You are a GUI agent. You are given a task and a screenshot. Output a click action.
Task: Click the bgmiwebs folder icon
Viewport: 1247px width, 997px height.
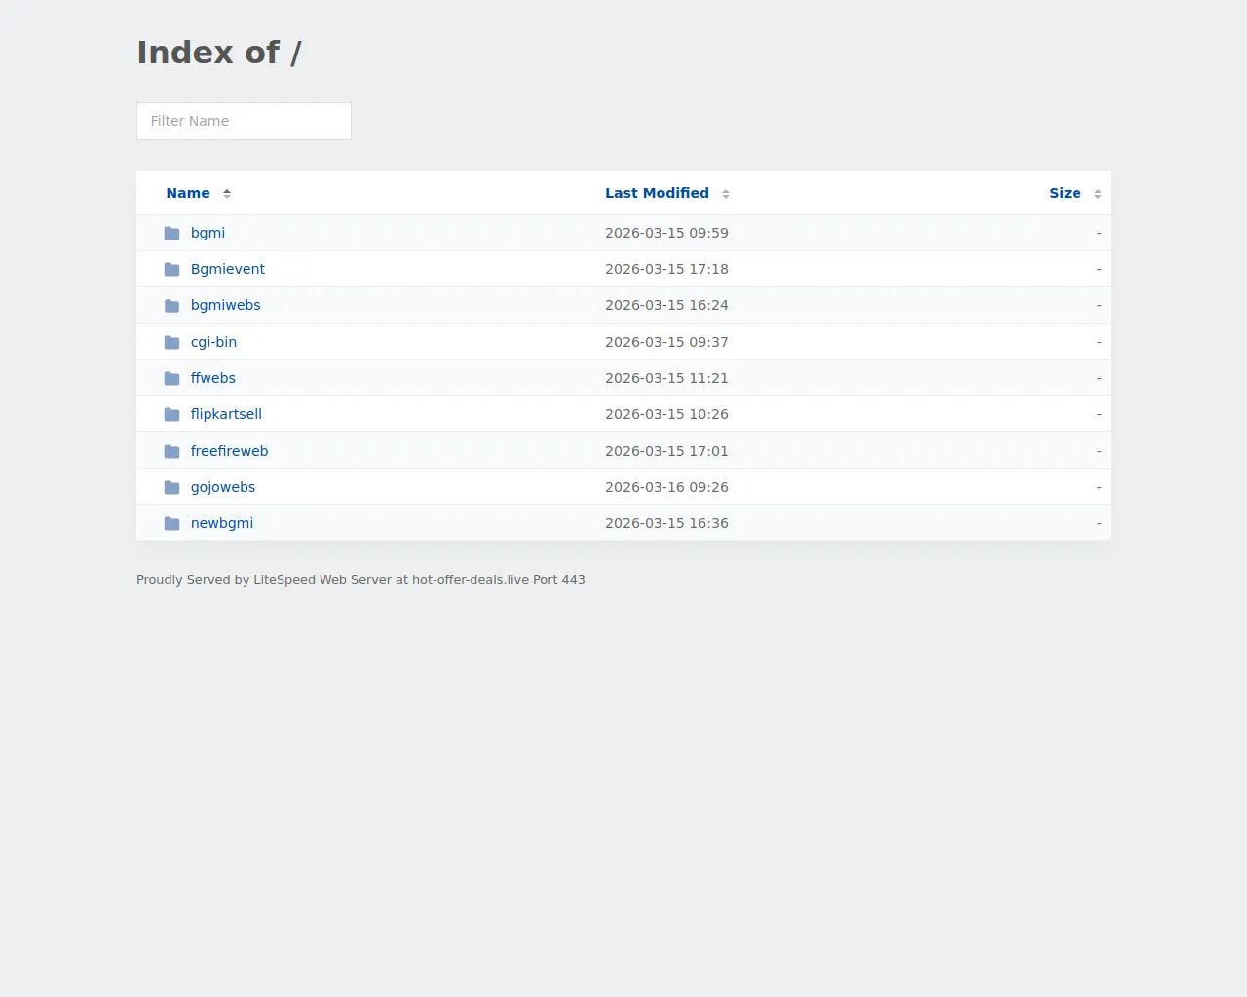pos(171,306)
